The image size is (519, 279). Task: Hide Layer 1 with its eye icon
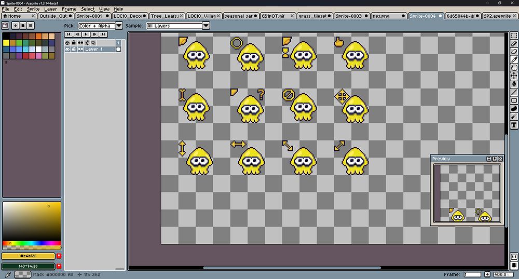[x=67, y=49]
